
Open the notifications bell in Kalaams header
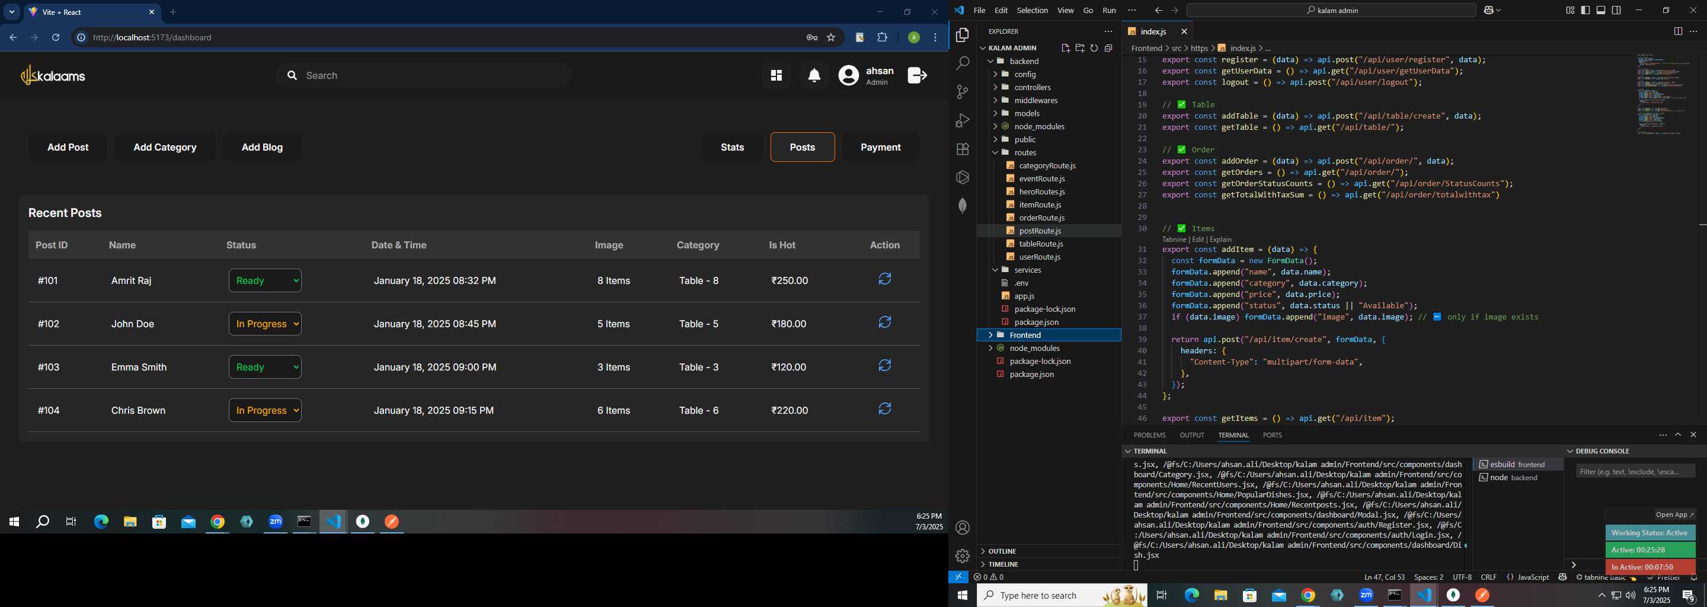(x=814, y=75)
